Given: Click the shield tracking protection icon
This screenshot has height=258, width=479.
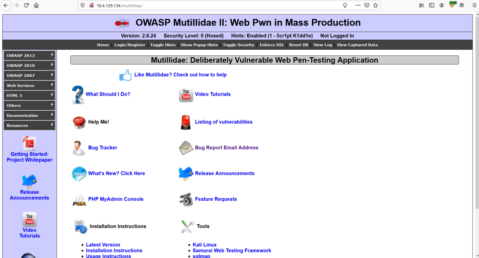Looking at the screenshot, I should click(83, 6).
